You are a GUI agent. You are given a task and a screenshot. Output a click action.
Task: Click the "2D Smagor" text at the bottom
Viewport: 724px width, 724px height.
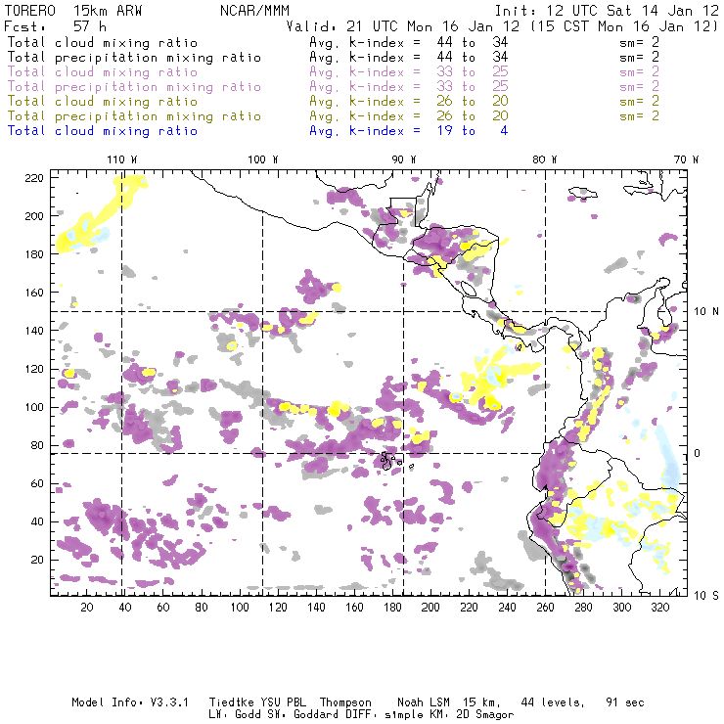(485, 715)
